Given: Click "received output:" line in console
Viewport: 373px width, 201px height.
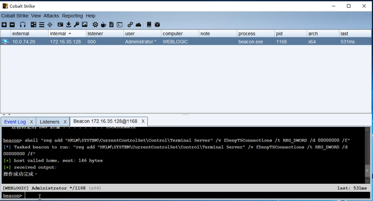Looking at the screenshot, I should coord(35,167).
